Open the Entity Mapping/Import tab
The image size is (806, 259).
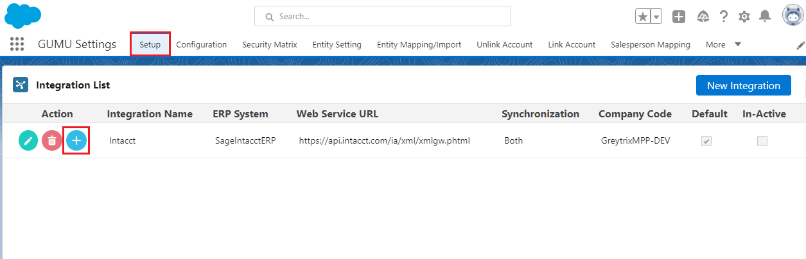pyautogui.click(x=419, y=44)
